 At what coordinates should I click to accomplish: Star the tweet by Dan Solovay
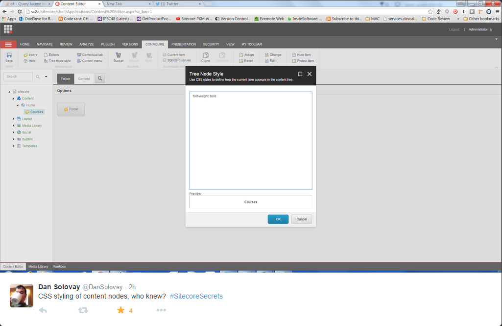point(120,310)
